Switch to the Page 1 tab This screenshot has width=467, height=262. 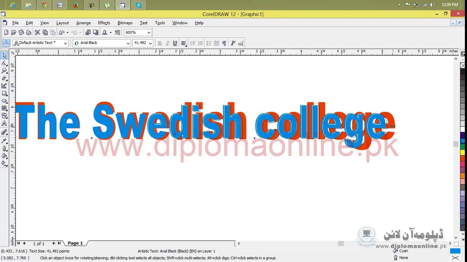pyautogui.click(x=75, y=243)
